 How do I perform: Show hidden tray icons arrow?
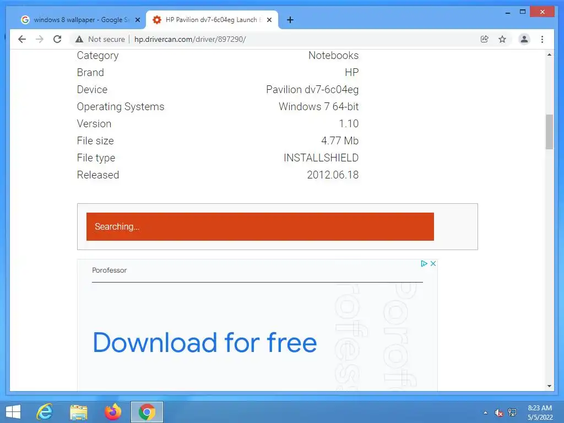click(x=486, y=413)
